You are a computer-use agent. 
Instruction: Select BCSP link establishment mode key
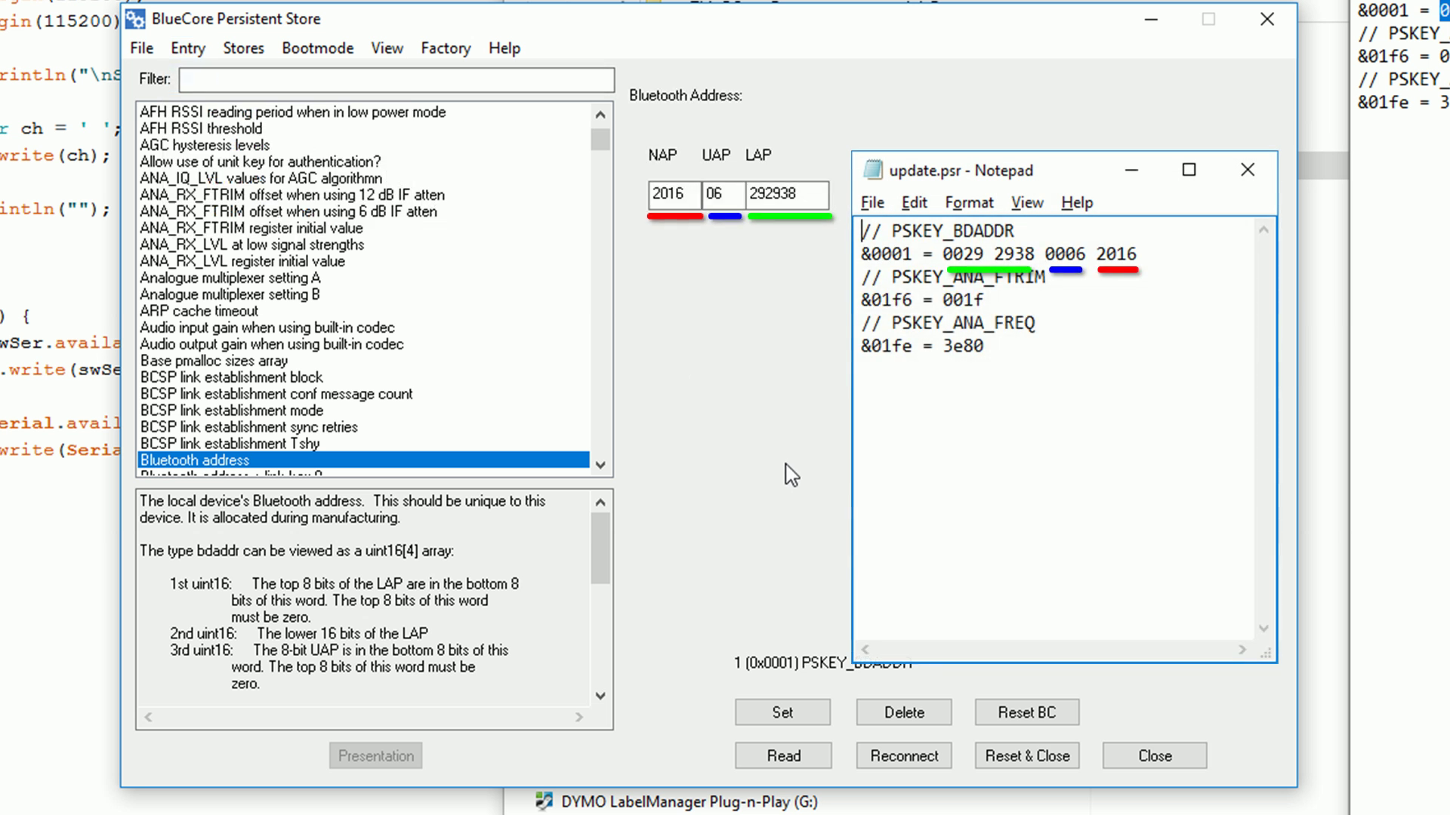[x=231, y=410]
